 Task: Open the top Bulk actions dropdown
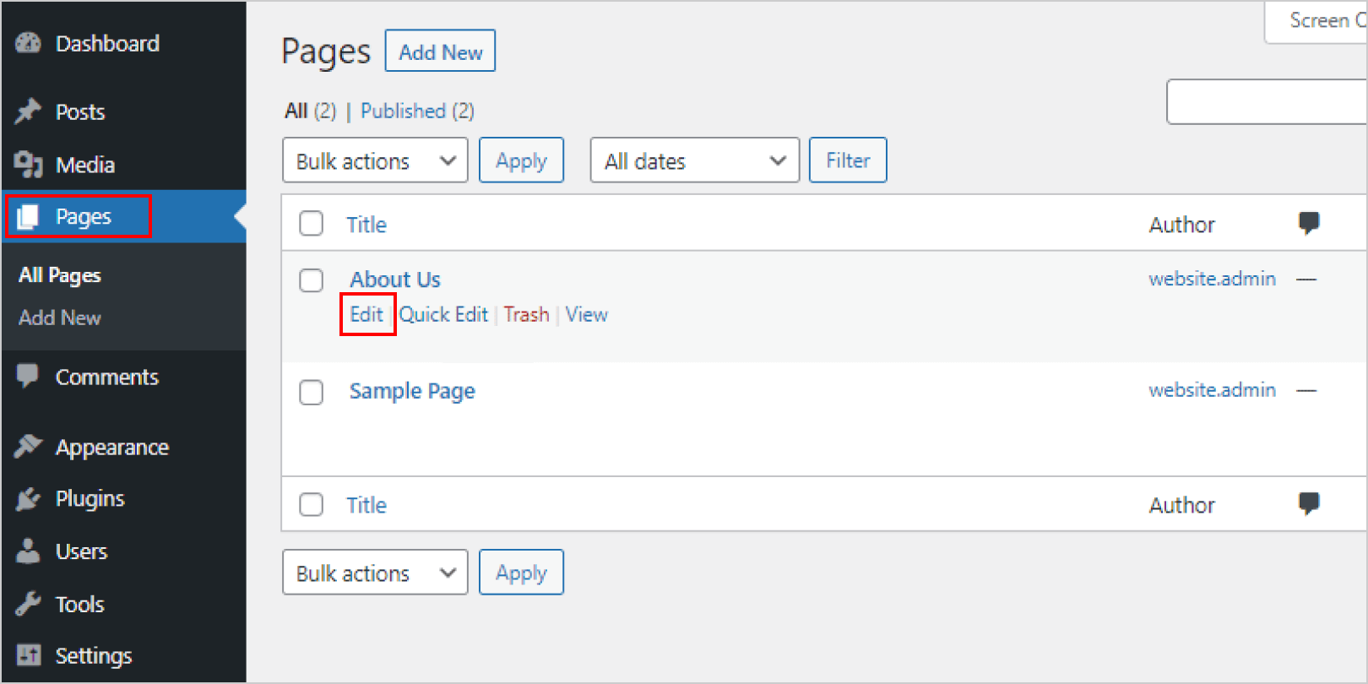tap(375, 160)
